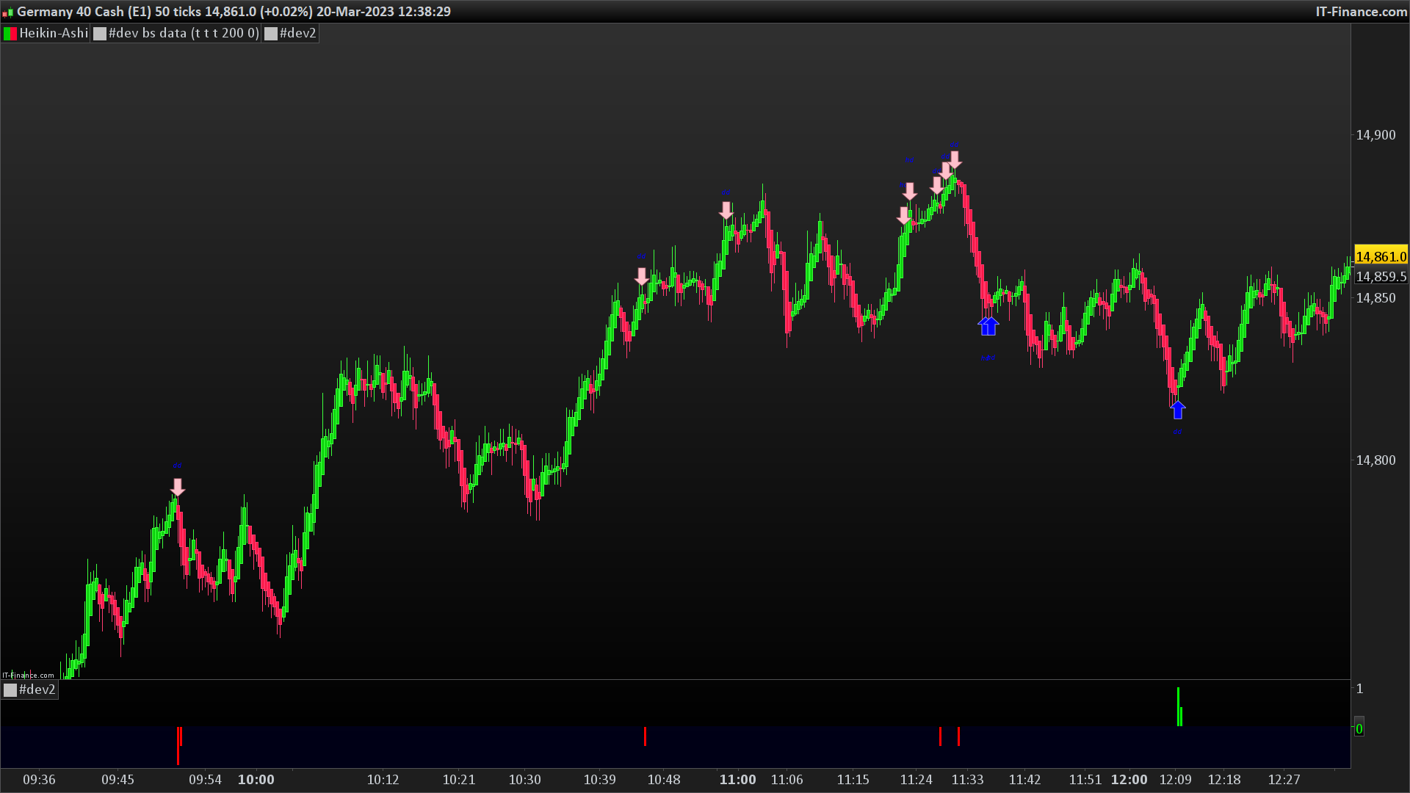Click the pink down arrow near 09:50
The height and width of the screenshot is (793, 1410).
click(x=178, y=488)
